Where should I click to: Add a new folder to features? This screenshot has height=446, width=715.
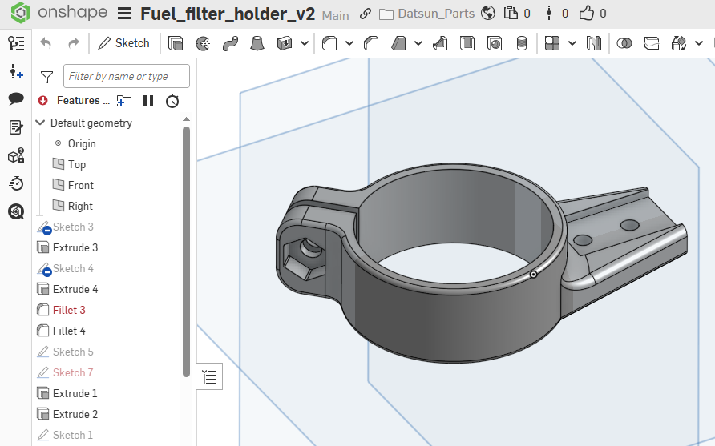(124, 101)
